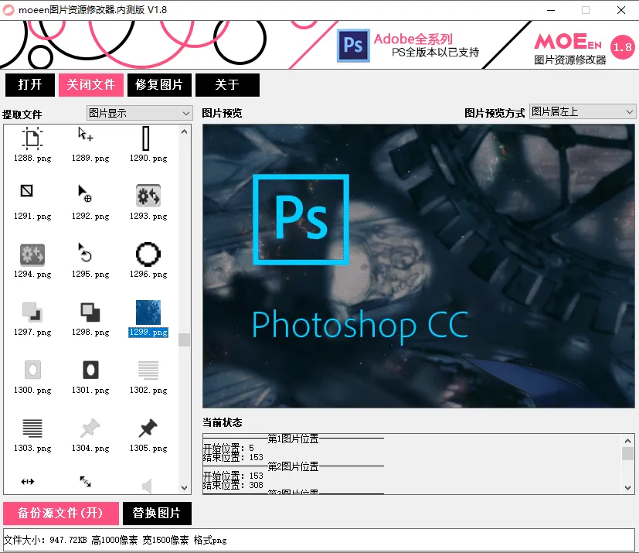
Task: Click file list scrollbar down arrow
Action: [x=184, y=488]
